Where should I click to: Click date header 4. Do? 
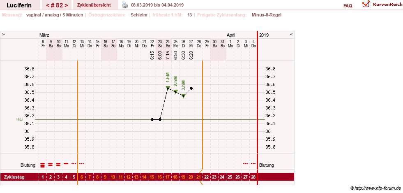[x=253, y=44]
